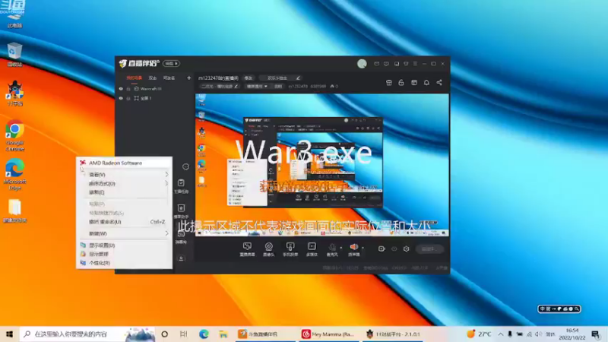Collapse the sidebar circular arrow icon

click(185, 166)
